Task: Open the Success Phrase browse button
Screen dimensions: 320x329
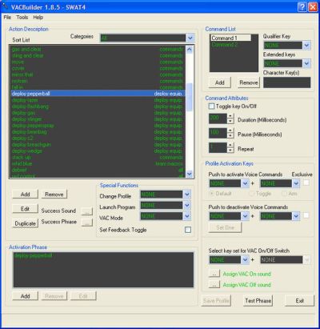Action: tap(86, 223)
